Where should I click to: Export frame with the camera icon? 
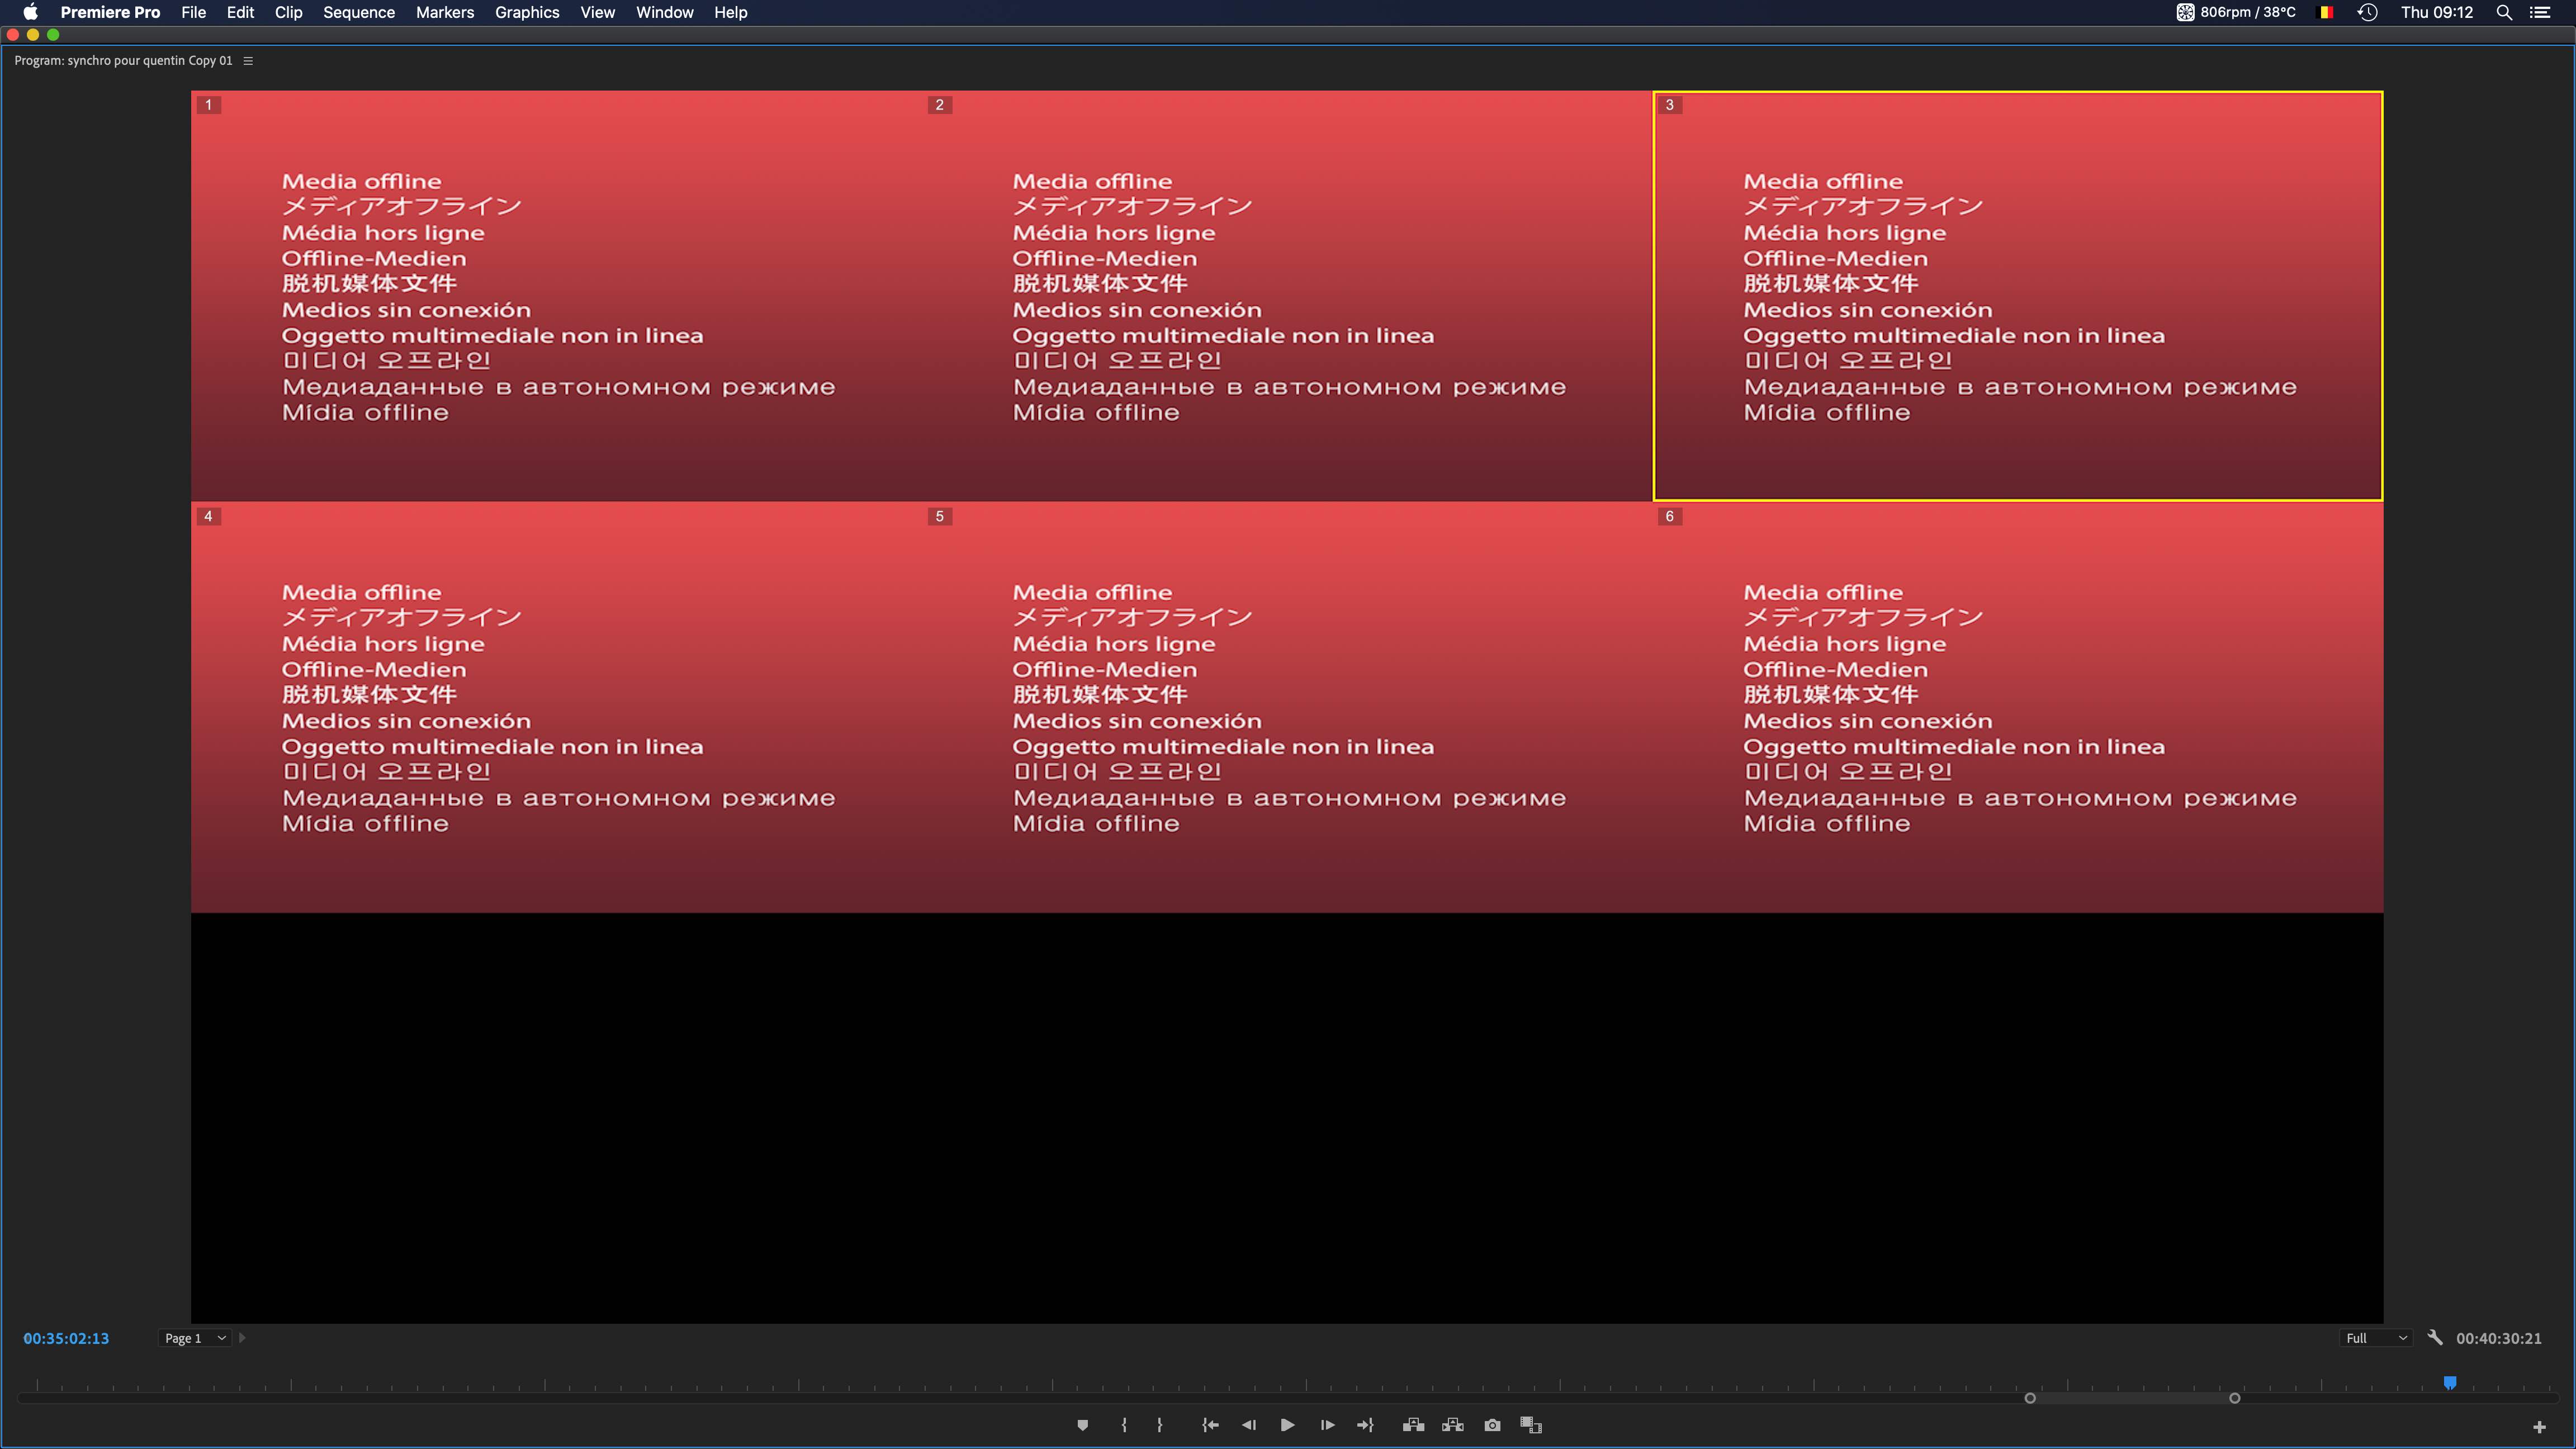point(1492,1425)
